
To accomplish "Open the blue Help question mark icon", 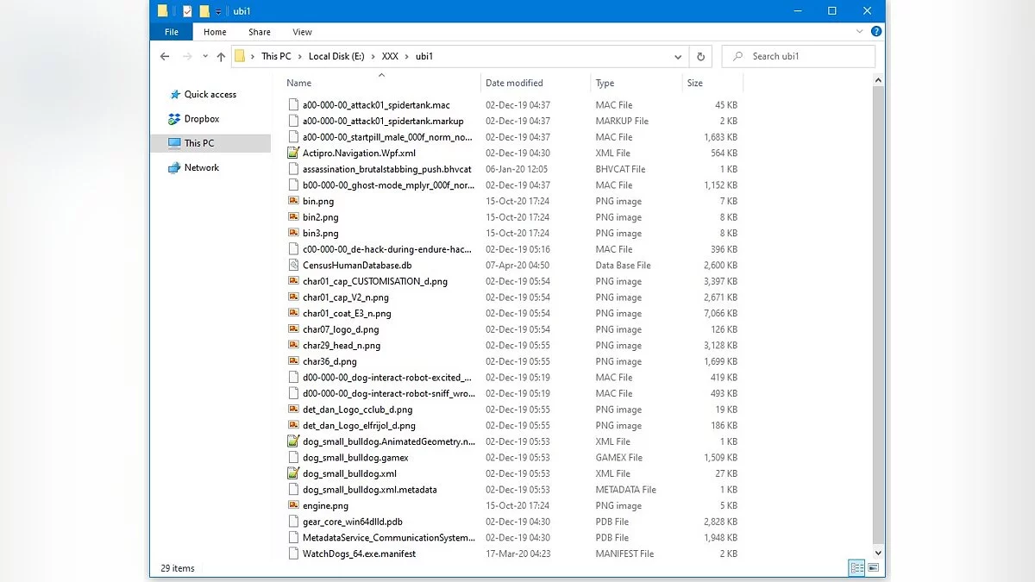I will click(x=876, y=32).
